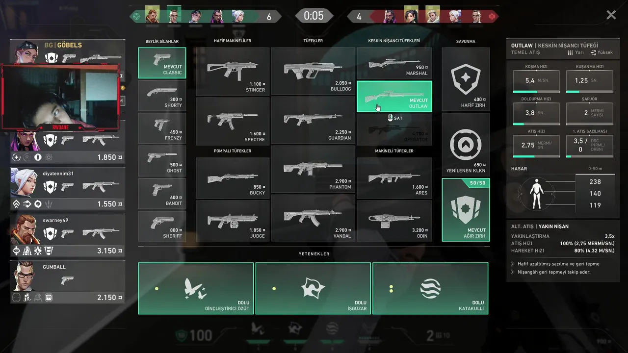Click the body damage silhouette icon
Image resolution: width=628 pixels, height=353 pixels.
pyautogui.click(x=538, y=194)
